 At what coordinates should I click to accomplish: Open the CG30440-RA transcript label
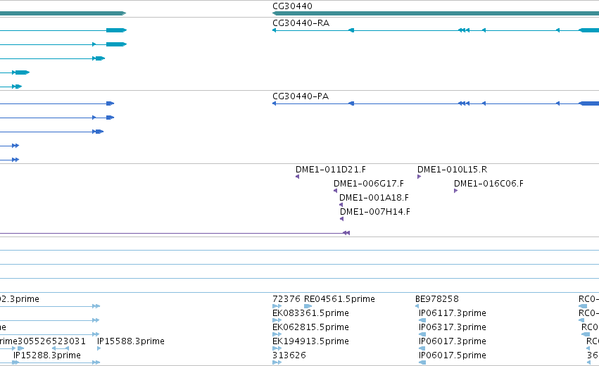pyautogui.click(x=301, y=23)
